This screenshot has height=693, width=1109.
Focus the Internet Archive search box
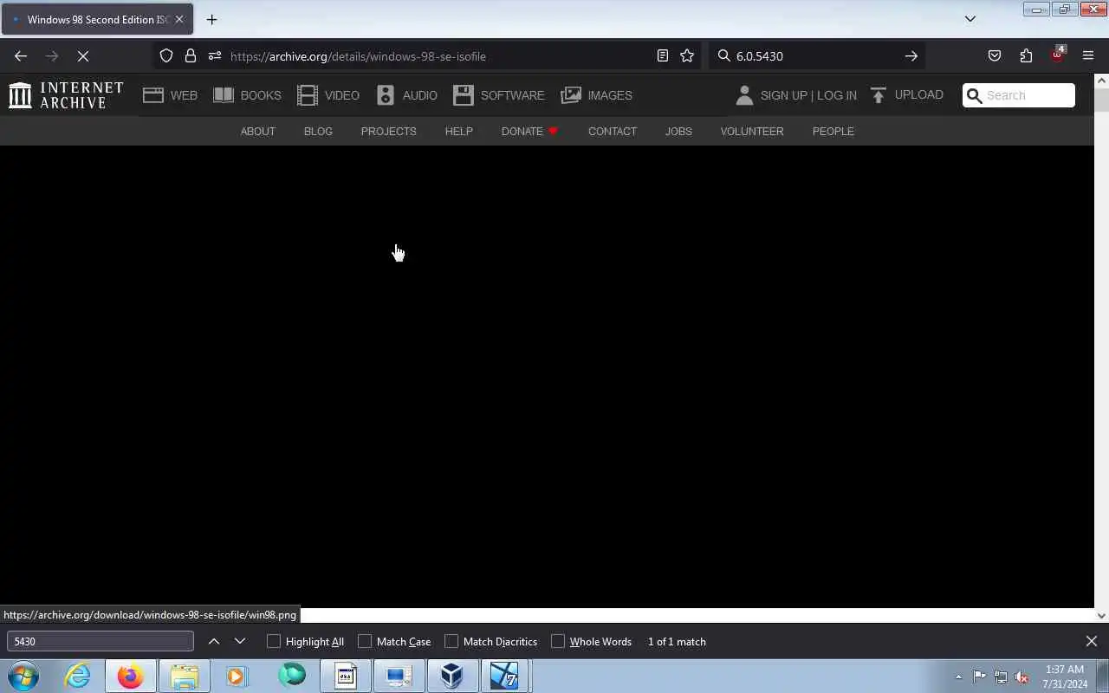[x=1019, y=95]
